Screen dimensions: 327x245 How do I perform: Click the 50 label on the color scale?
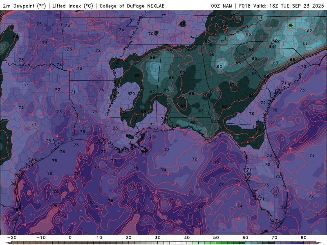(216, 238)
